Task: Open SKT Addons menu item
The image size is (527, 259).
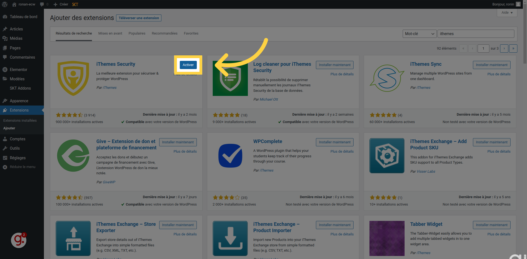Action: (x=20, y=88)
